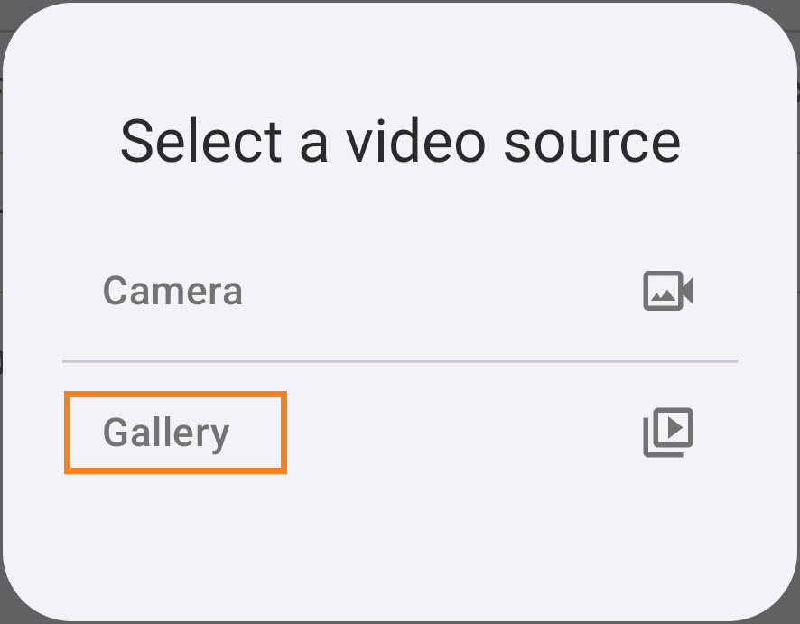The image size is (800, 624).
Task: Click the stacked play icon beside Gallery
Action: coord(668,433)
